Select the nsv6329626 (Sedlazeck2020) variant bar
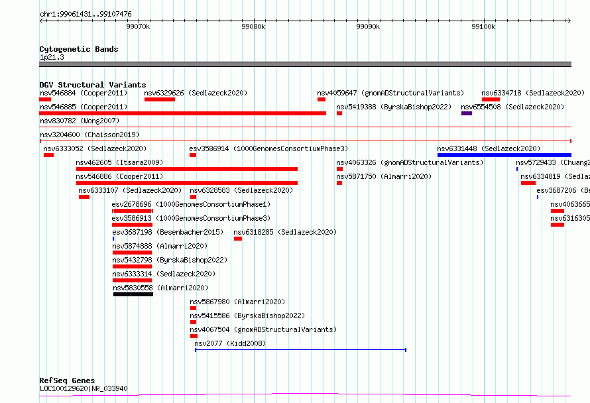Screen dimensions: 590x403 [x=160, y=99]
